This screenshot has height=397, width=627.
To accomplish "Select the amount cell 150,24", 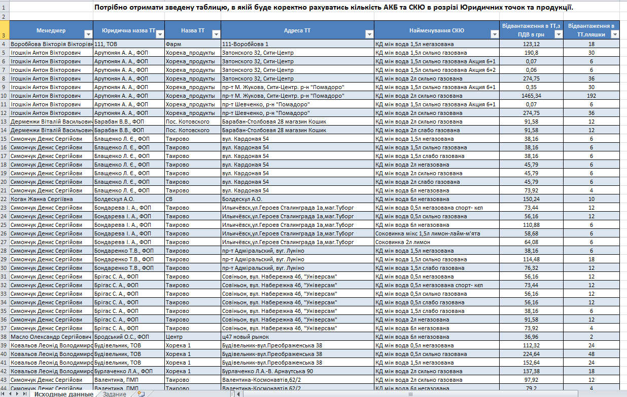I will coord(532,199).
